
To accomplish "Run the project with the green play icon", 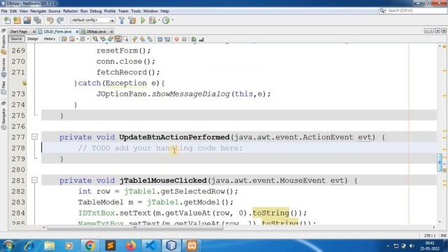I will (143, 20).
